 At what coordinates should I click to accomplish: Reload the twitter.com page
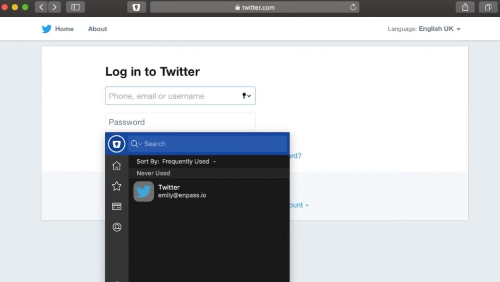pyautogui.click(x=353, y=7)
